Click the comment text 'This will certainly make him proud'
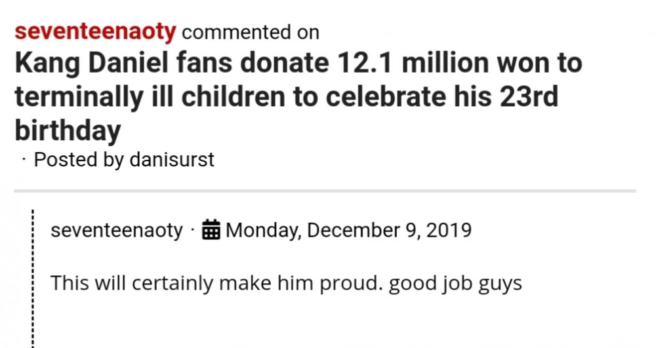The width and height of the screenshot is (656, 348). (216, 283)
